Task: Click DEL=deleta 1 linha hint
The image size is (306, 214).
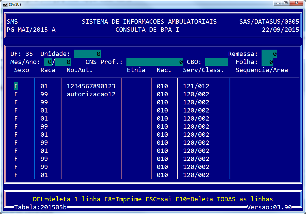Action: [67, 199]
